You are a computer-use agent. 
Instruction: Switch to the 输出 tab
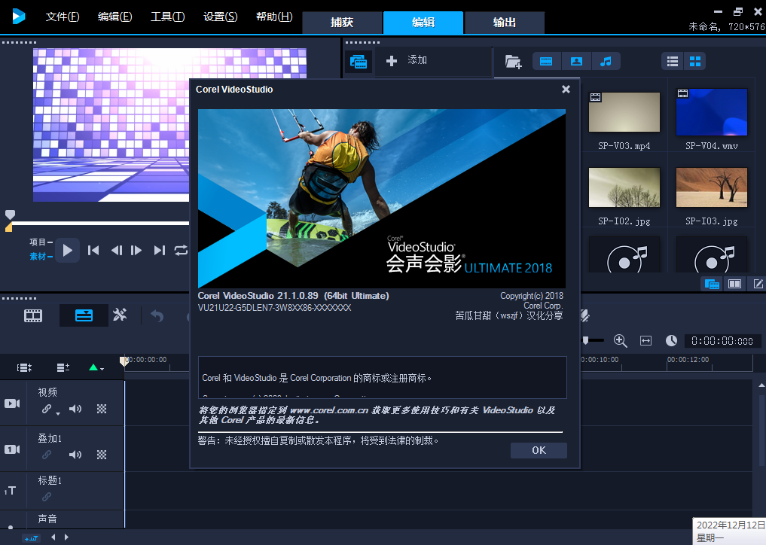[x=504, y=23]
